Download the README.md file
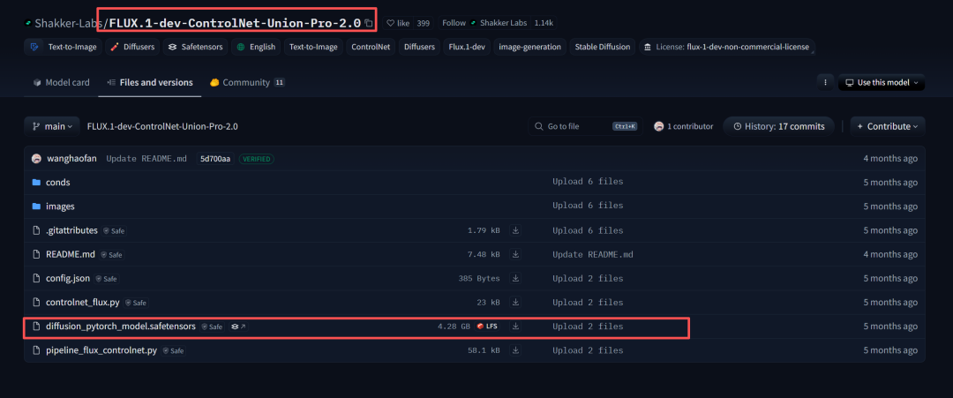This screenshot has width=953, height=398. click(x=515, y=254)
